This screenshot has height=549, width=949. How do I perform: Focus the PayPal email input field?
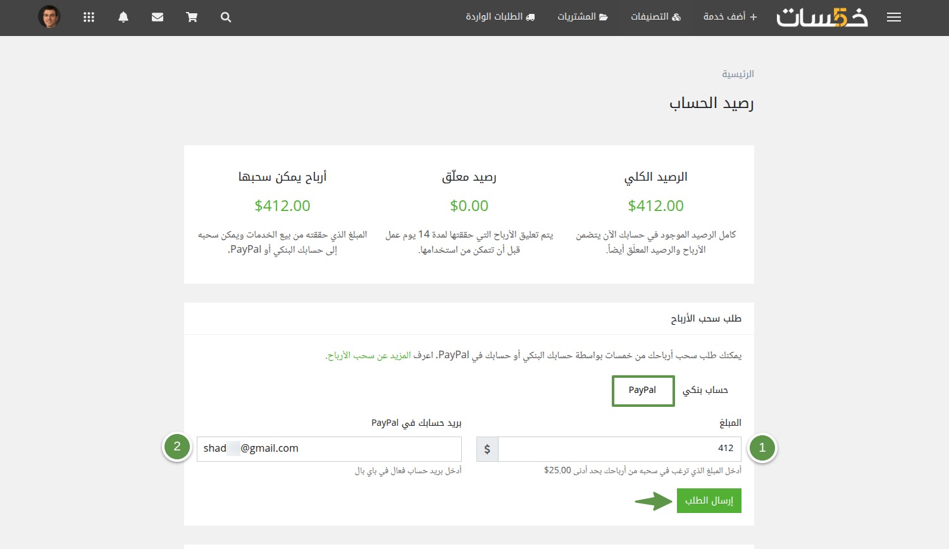329,449
